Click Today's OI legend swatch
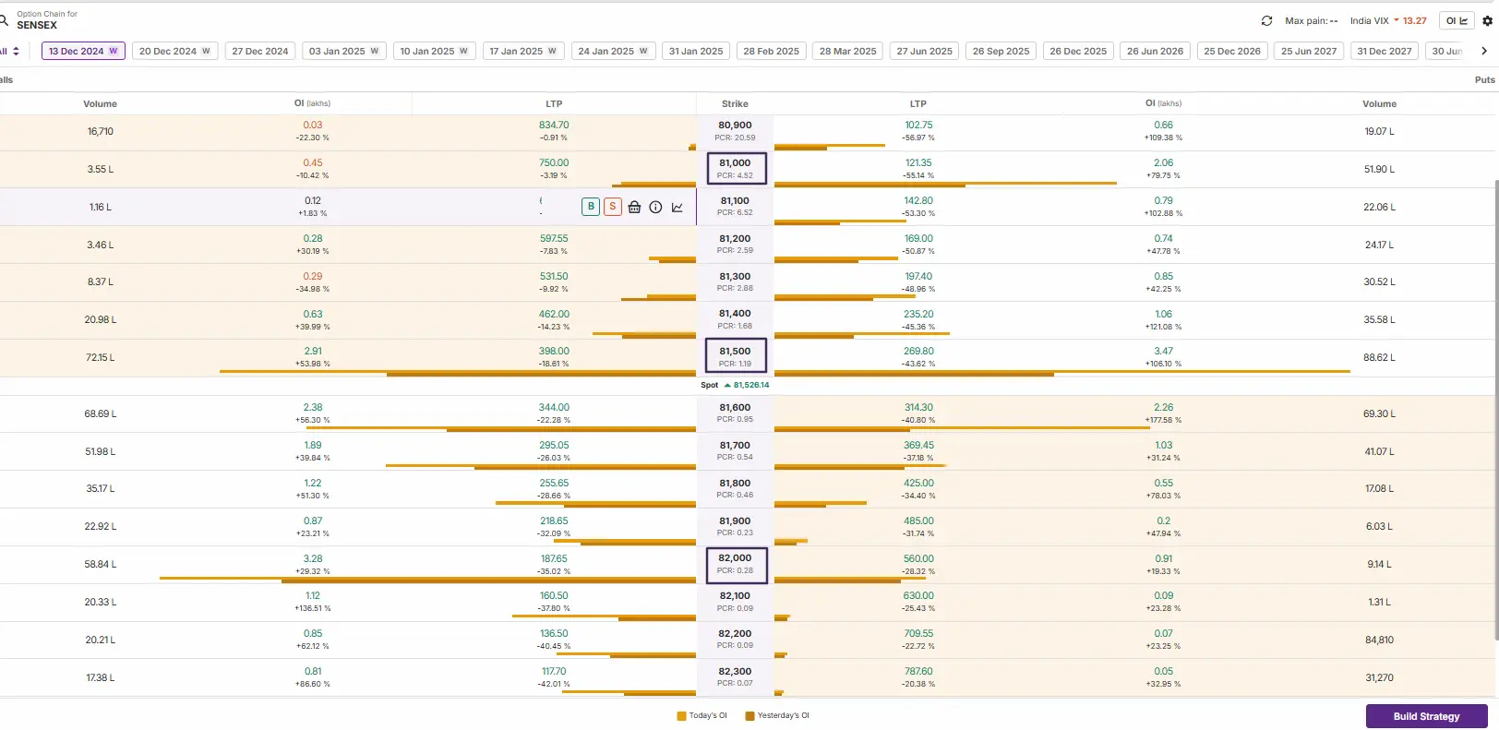 pos(681,715)
